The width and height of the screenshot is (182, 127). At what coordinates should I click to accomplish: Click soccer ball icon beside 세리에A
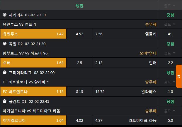click(4, 15)
